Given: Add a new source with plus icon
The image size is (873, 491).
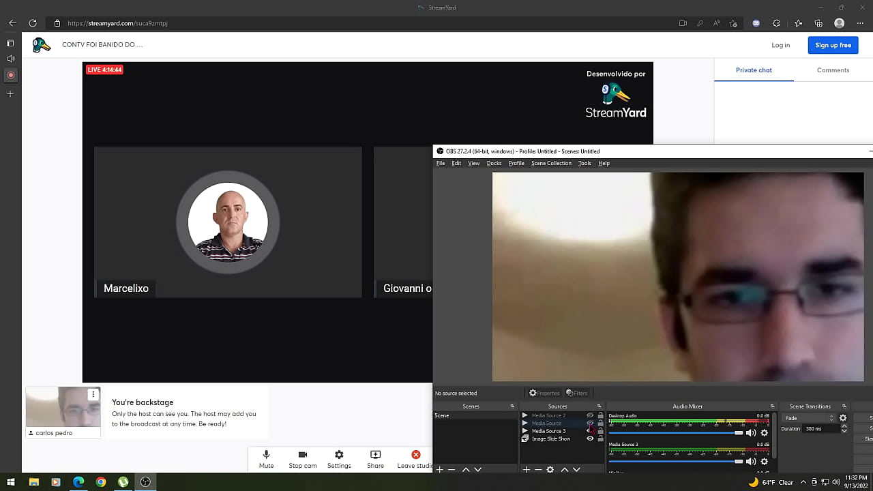Looking at the screenshot, I should [x=526, y=470].
